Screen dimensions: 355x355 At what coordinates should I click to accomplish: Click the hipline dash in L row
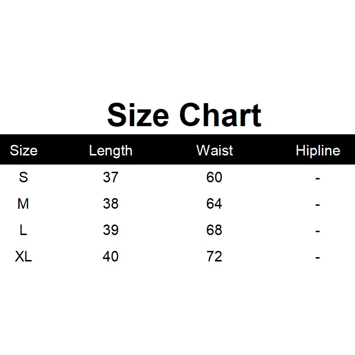[x=318, y=231]
